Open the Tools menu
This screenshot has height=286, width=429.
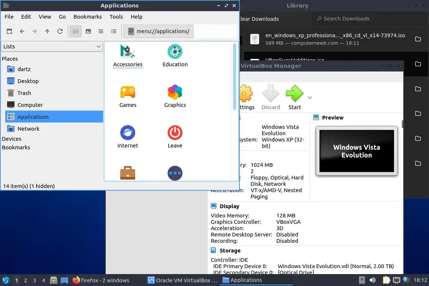pos(116,17)
